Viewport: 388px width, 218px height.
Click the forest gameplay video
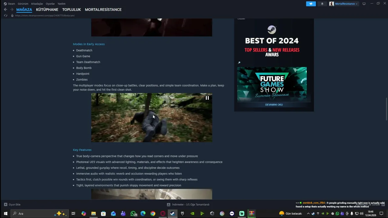pos(152,117)
